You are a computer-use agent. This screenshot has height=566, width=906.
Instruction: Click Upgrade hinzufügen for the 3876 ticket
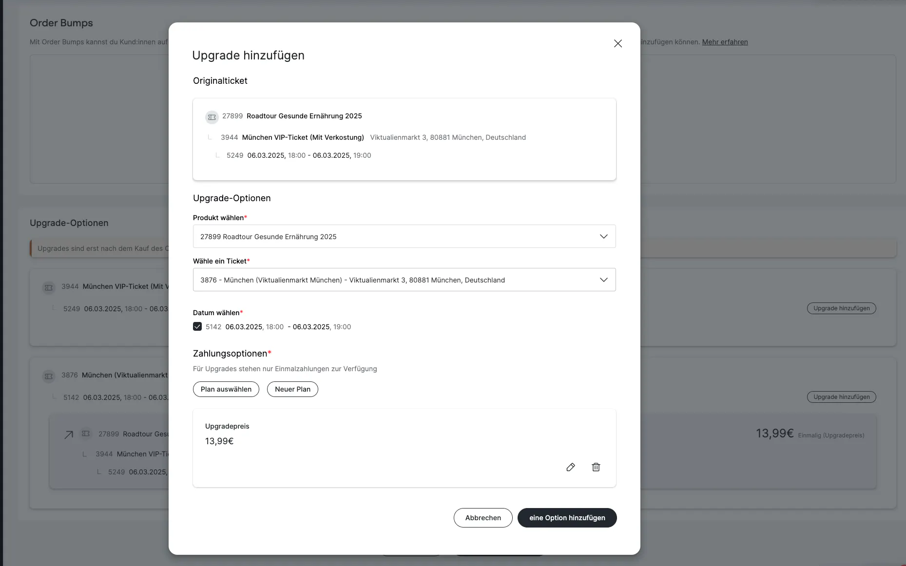841,397
